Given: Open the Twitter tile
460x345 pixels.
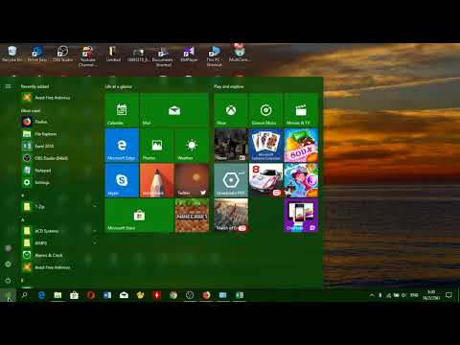Looking at the screenshot, I should click(x=192, y=180).
